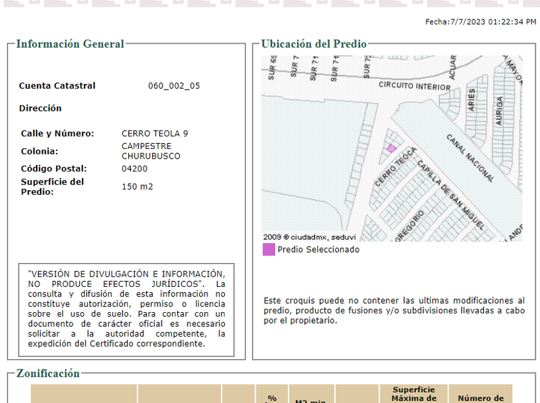The image size is (540, 403).
Task: Click the CIRCUITO INTERIOR label on the map
Action: [x=414, y=86]
